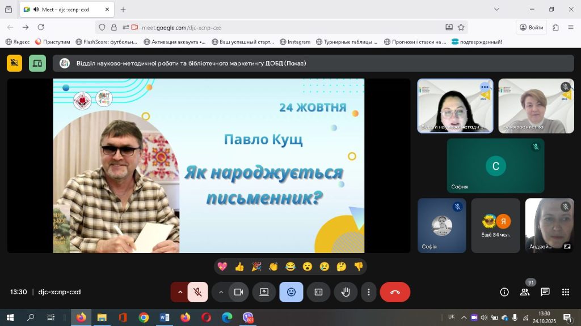Image resolution: width=581 pixels, height=326 pixels.
Task: Send the thumbs up reaction
Action: (x=239, y=266)
